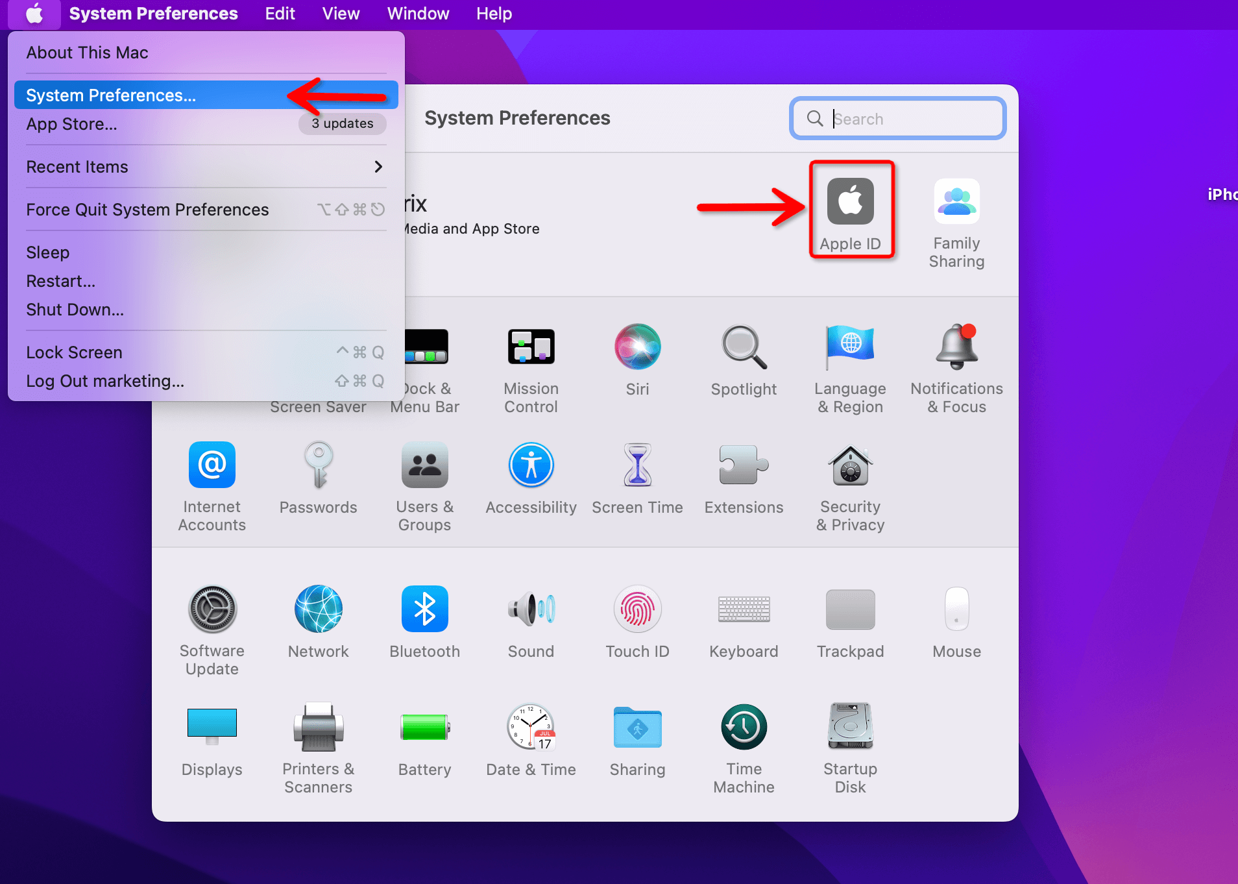The width and height of the screenshot is (1238, 884).
Task: Open Printers & Scanners preferences
Action: coord(318,750)
